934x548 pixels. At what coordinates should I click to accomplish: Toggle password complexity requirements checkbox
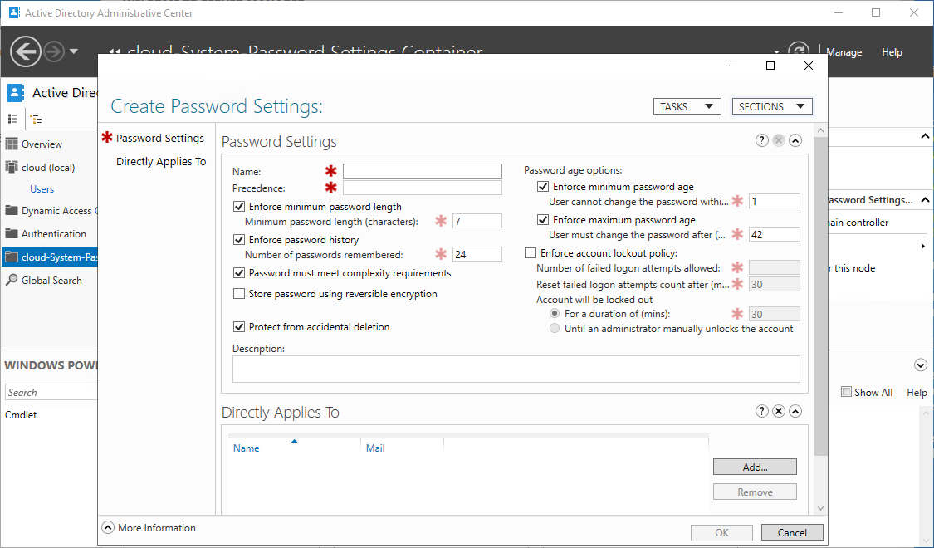point(239,273)
